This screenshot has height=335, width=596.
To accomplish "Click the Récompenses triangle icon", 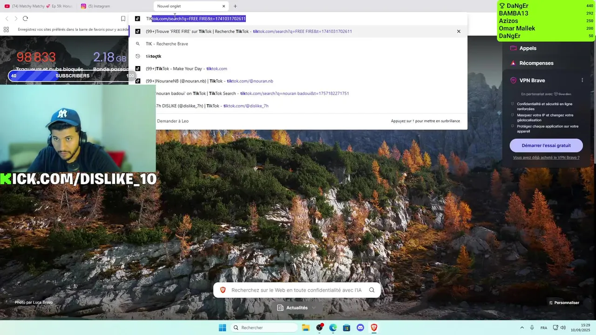I will point(513,63).
